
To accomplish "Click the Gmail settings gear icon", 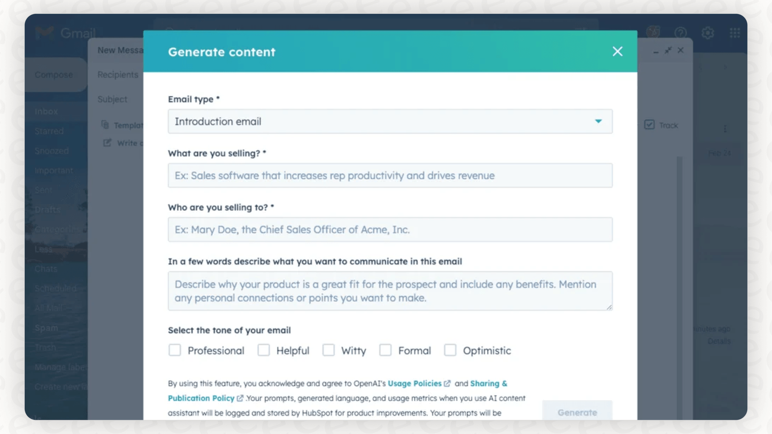I will (708, 33).
